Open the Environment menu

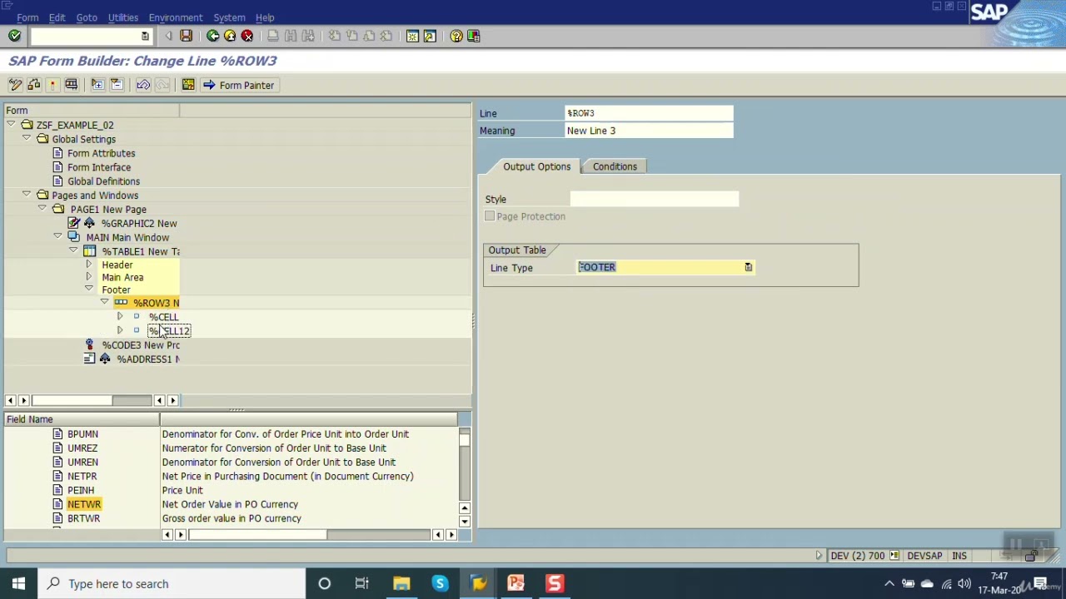coord(176,17)
